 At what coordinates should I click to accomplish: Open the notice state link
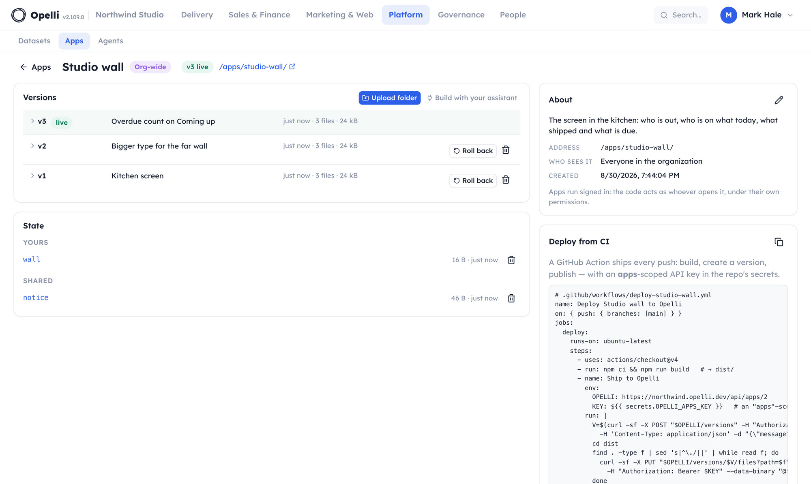click(36, 298)
